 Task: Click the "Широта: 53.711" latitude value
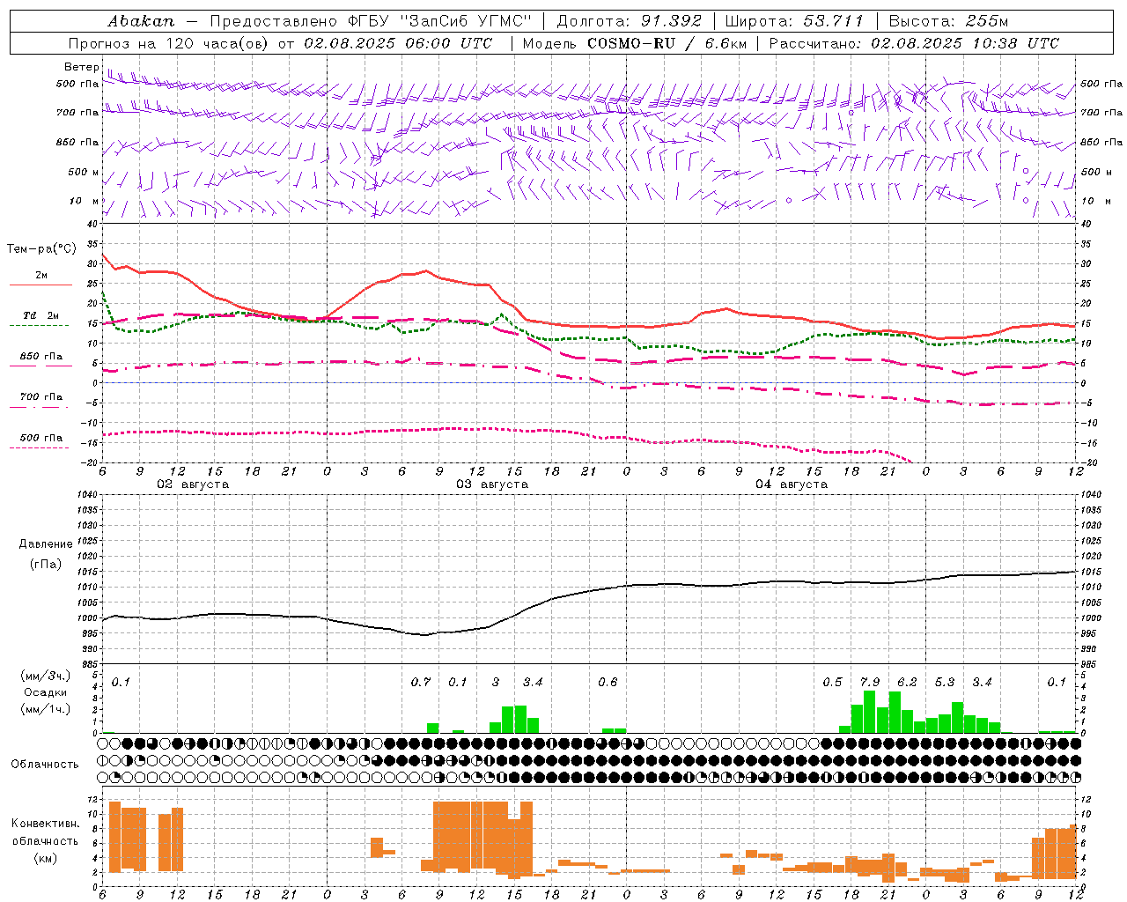pyautogui.click(x=794, y=21)
